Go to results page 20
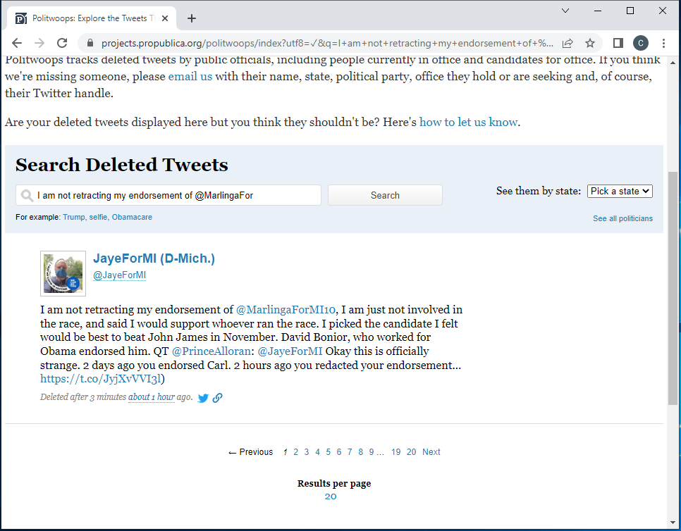The height and width of the screenshot is (531, 681). pos(411,452)
